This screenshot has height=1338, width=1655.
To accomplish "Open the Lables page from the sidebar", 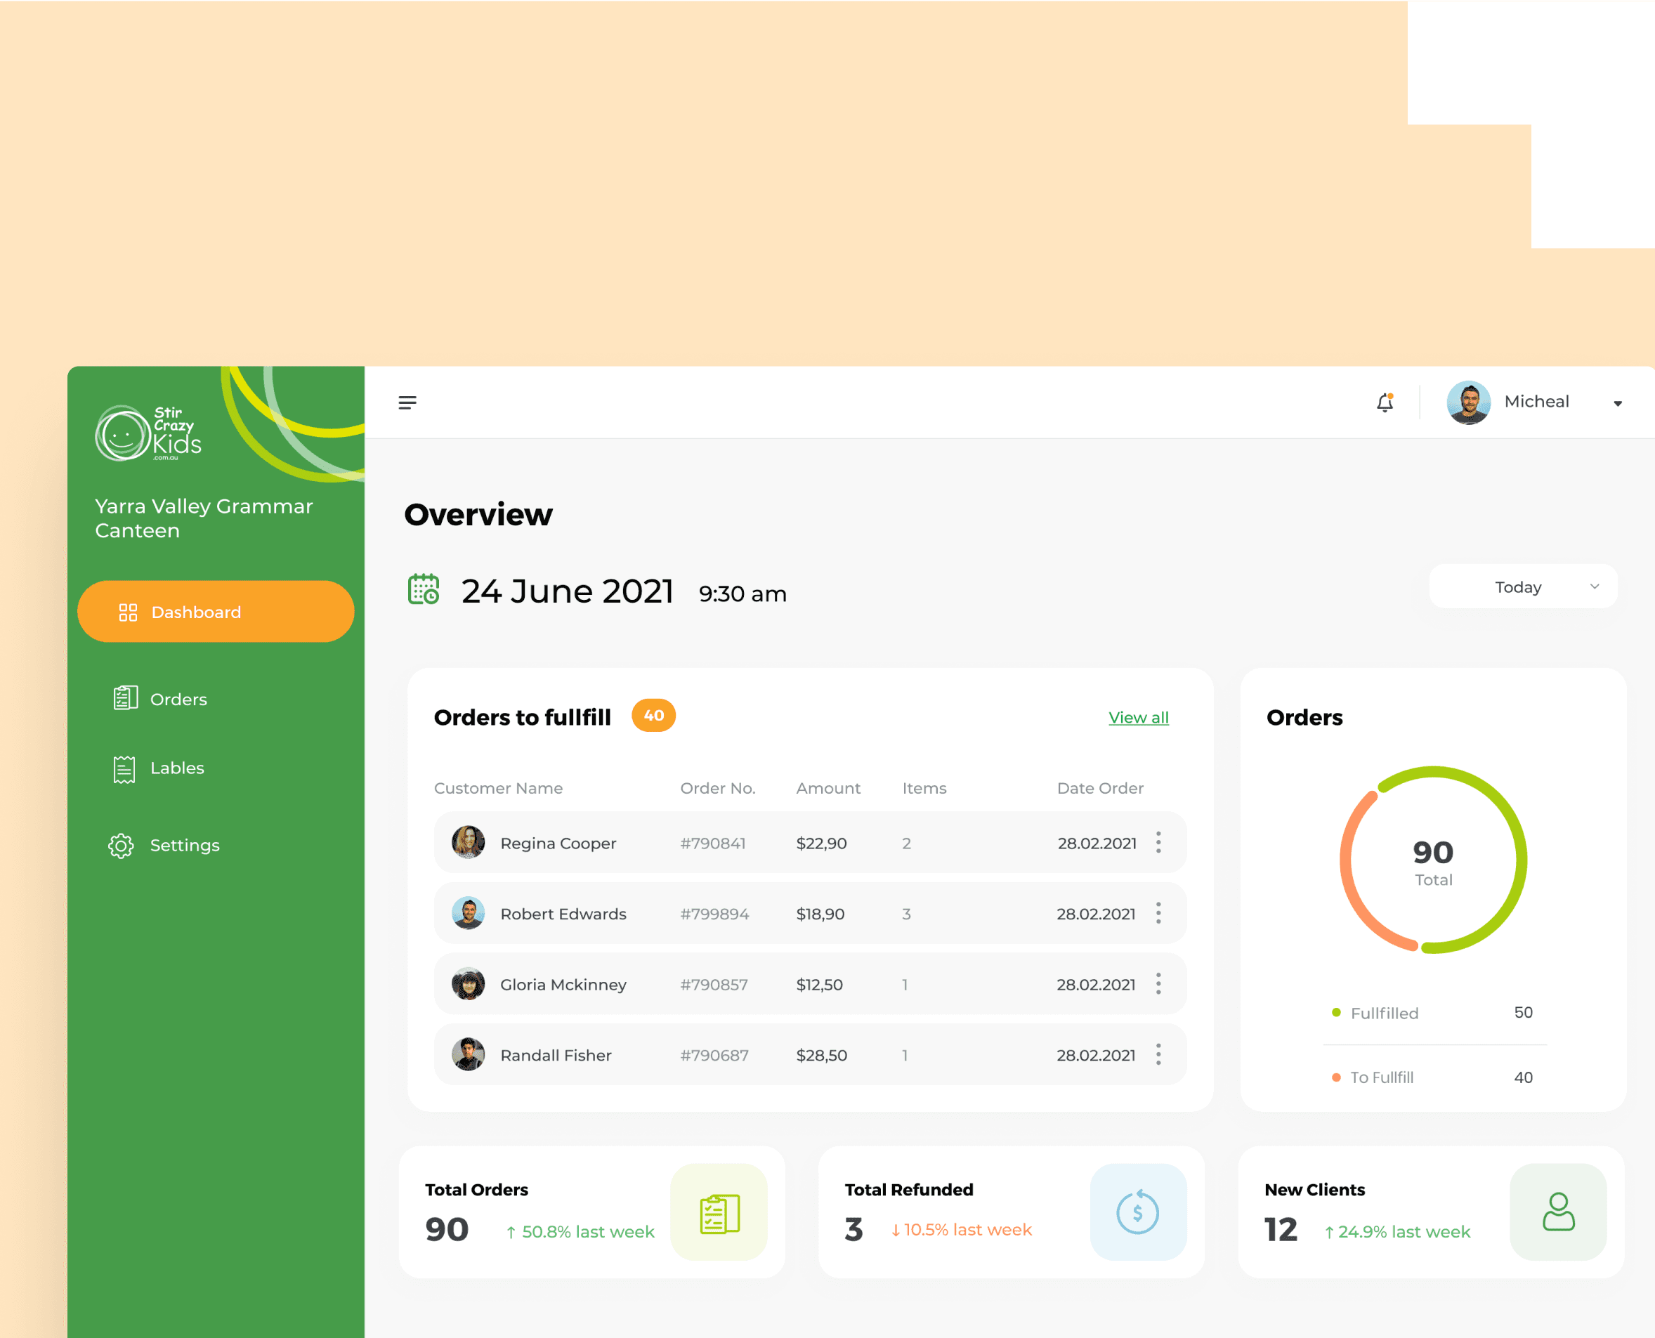I will (176, 768).
